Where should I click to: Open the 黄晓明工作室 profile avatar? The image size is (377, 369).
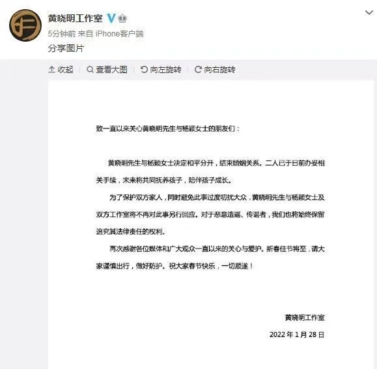click(25, 25)
